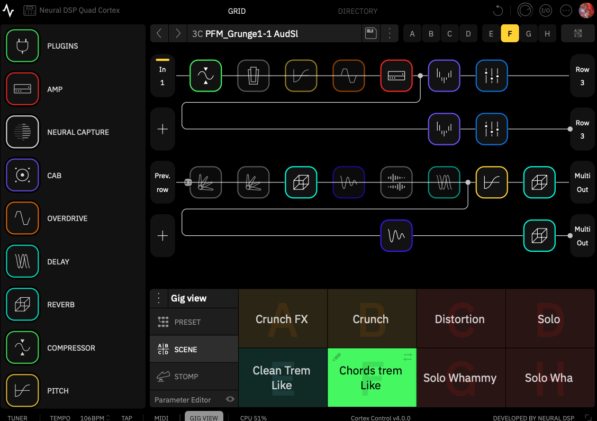Activate scene E in top bar
Screen dimensions: 597x421
point(491,33)
